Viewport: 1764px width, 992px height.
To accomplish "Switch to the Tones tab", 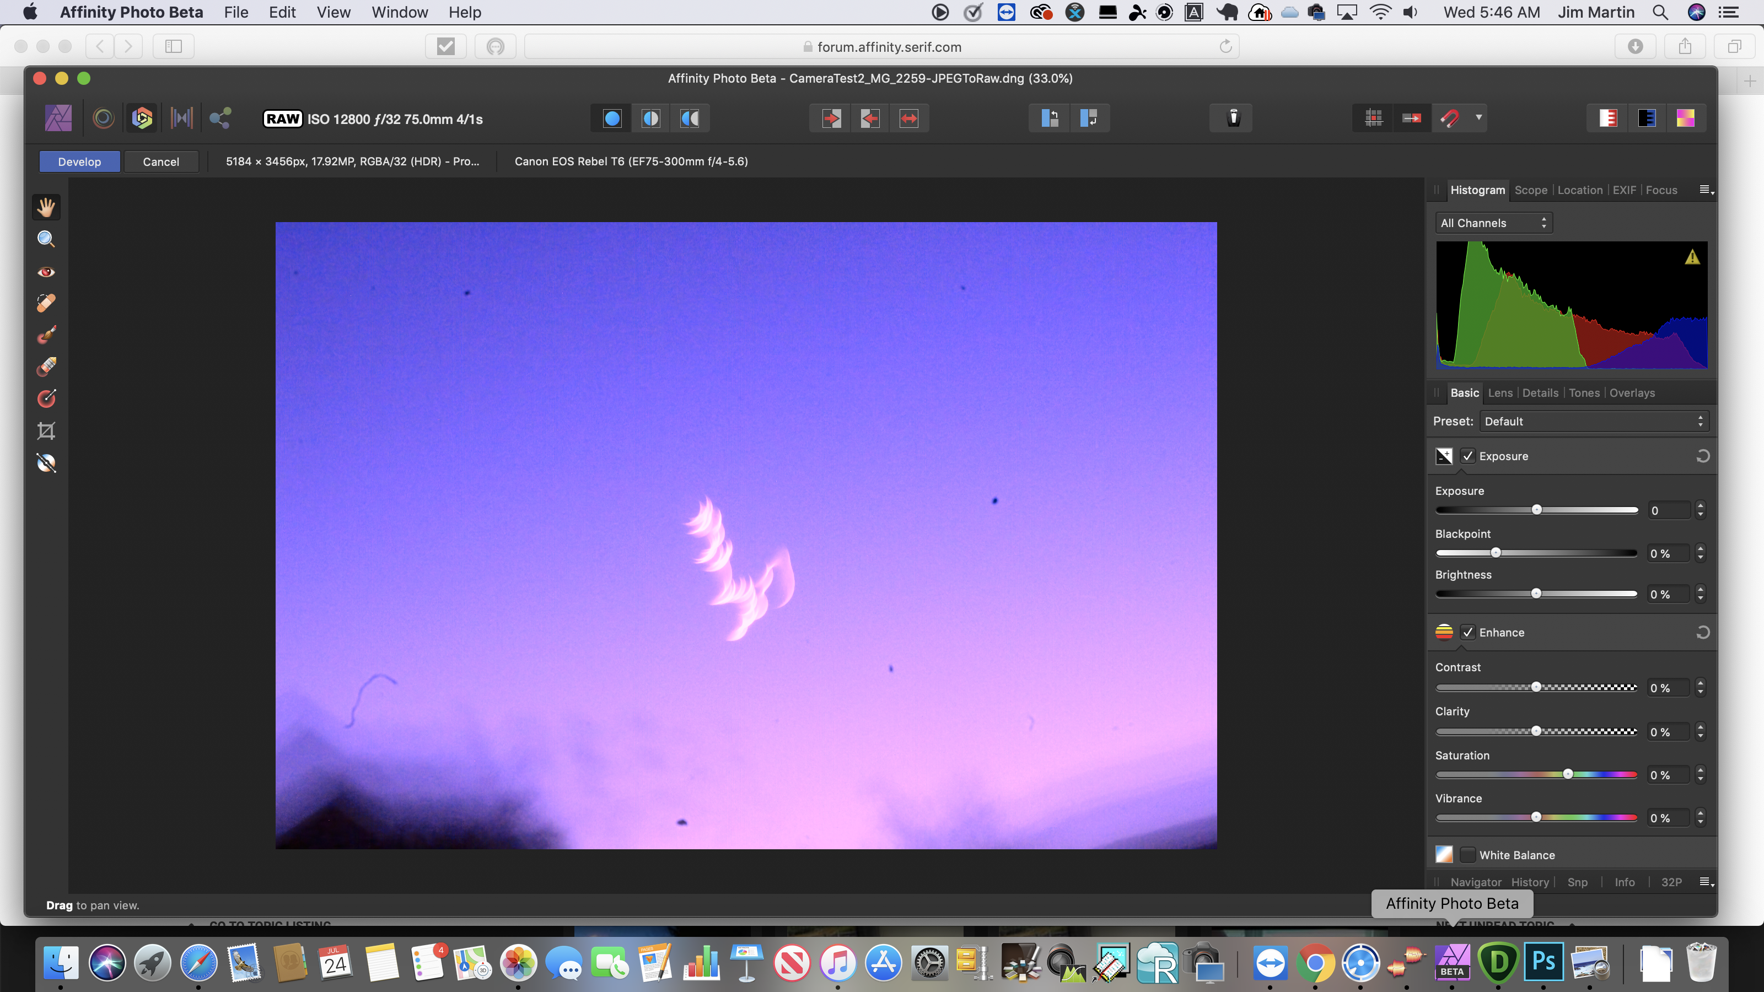I will [x=1584, y=393].
